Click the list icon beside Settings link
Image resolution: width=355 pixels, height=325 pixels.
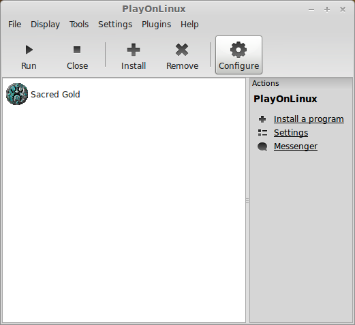pos(262,133)
